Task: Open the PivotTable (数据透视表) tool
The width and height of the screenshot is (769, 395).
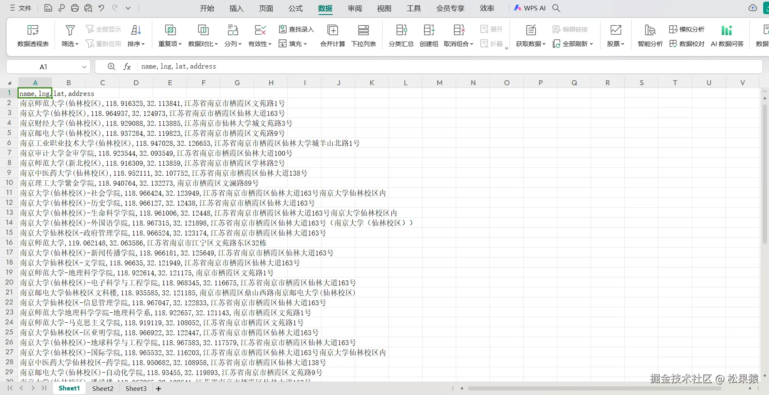Action: [x=33, y=35]
